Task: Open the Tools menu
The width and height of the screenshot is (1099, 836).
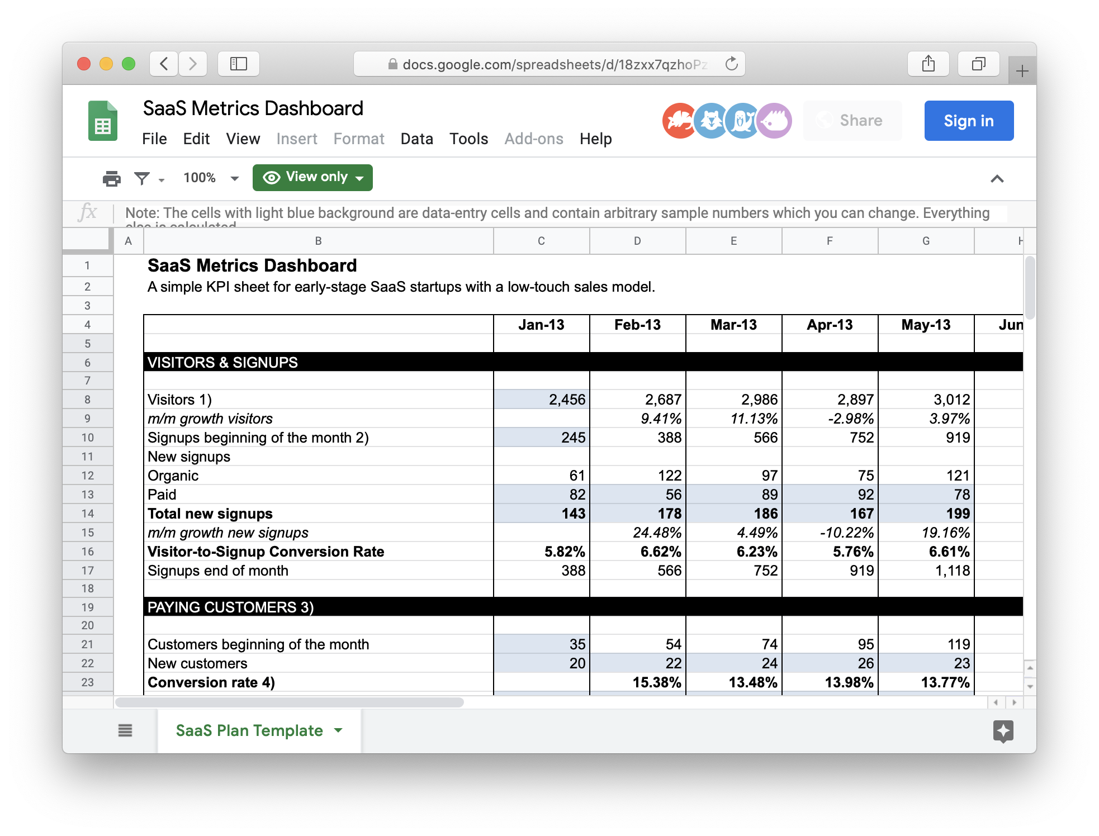Action: [x=468, y=139]
